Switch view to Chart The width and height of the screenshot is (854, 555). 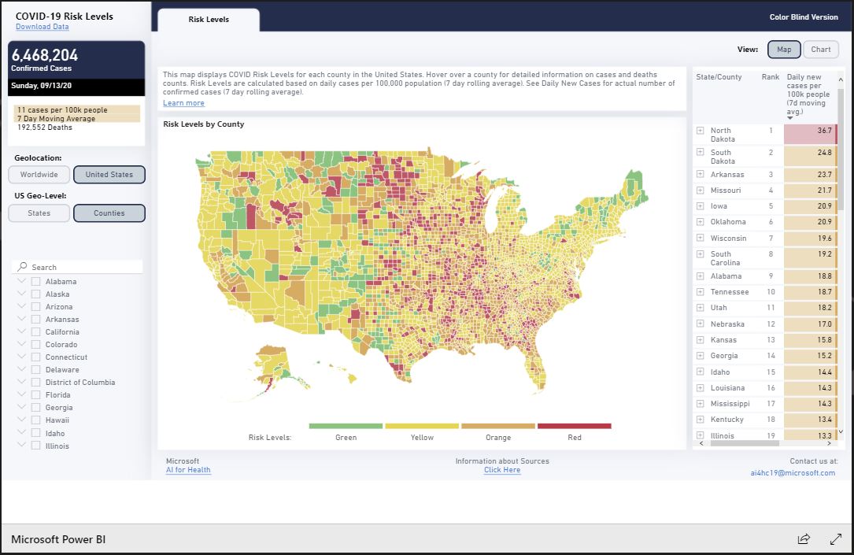[x=821, y=50]
